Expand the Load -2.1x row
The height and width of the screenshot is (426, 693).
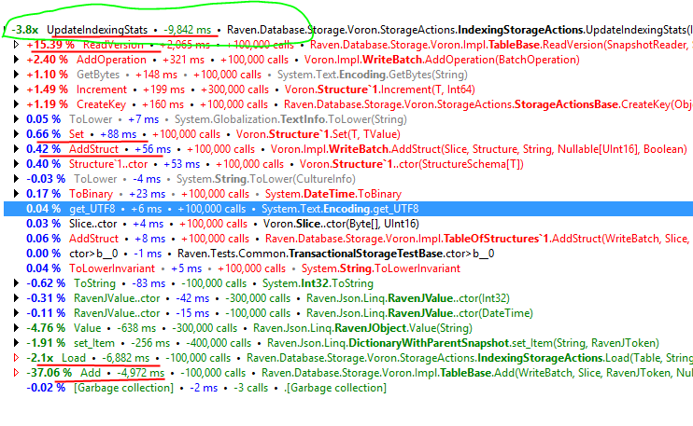point(16,358)
